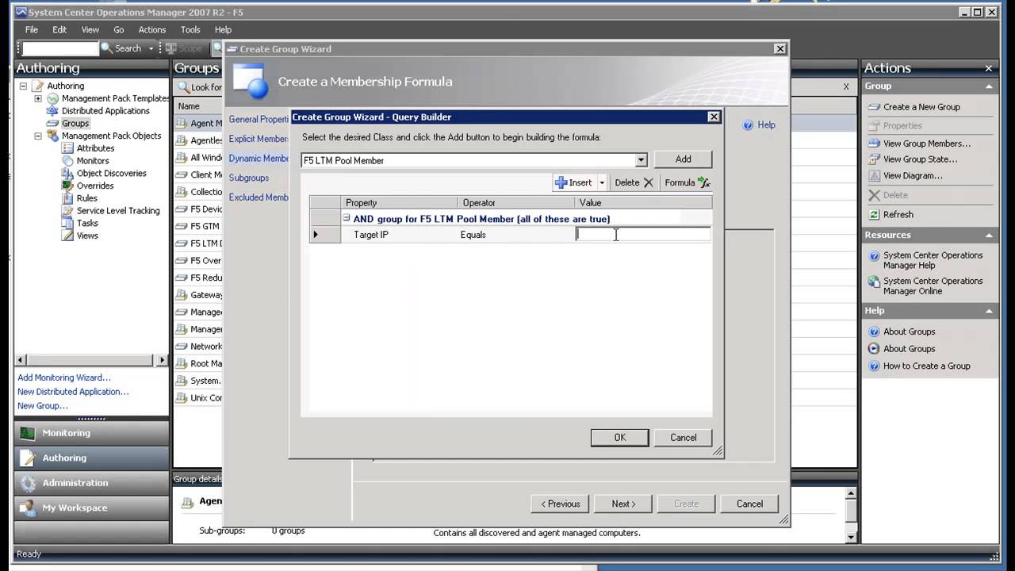Click Previous in Create Group Wizard
Viewport: 1015px width, 571px height.
(x=561, y=504)
